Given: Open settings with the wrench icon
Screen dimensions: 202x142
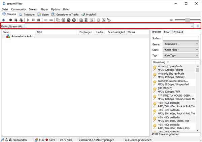Looking at the screenshot, I should coord(104,20).
